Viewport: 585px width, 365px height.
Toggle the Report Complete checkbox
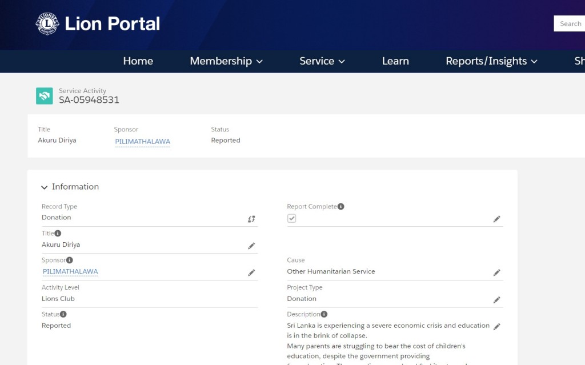[292, 218]
